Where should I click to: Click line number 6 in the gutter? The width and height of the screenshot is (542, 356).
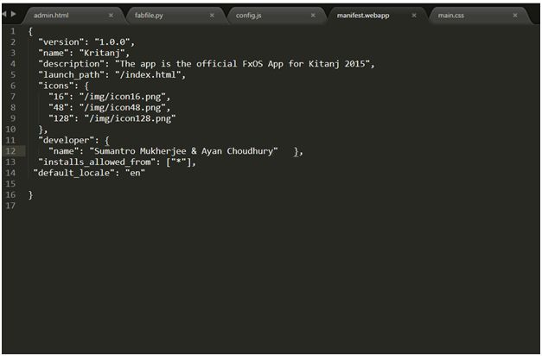13,86
